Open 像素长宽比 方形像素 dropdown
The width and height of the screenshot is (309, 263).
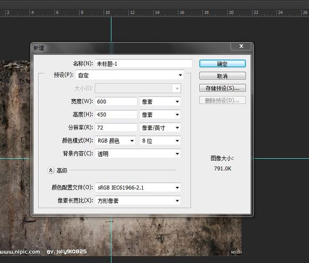[138, 201]
